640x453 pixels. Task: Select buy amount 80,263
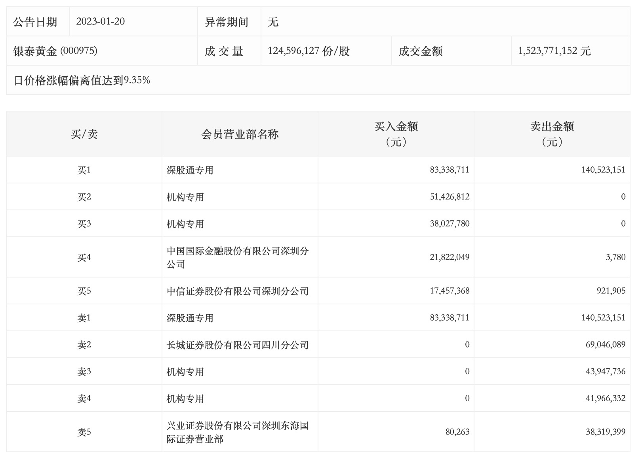pyautogui.click(x=457, y=432)
